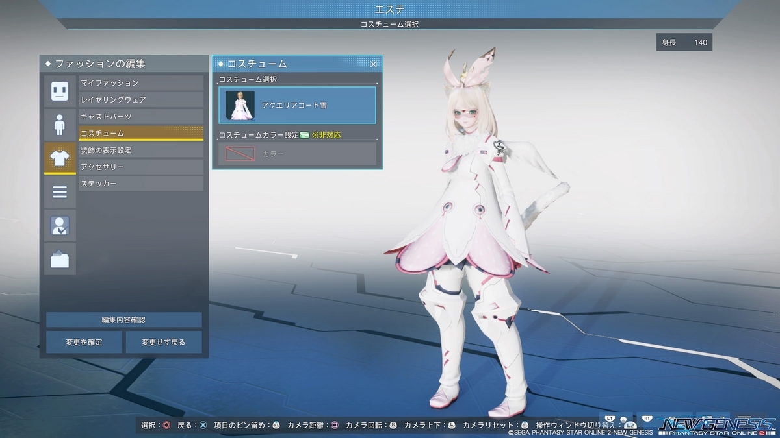The width and height of the screenshot is (780, 438).
Task: Click the カメラ回転 stick icon
Action: 393,426
